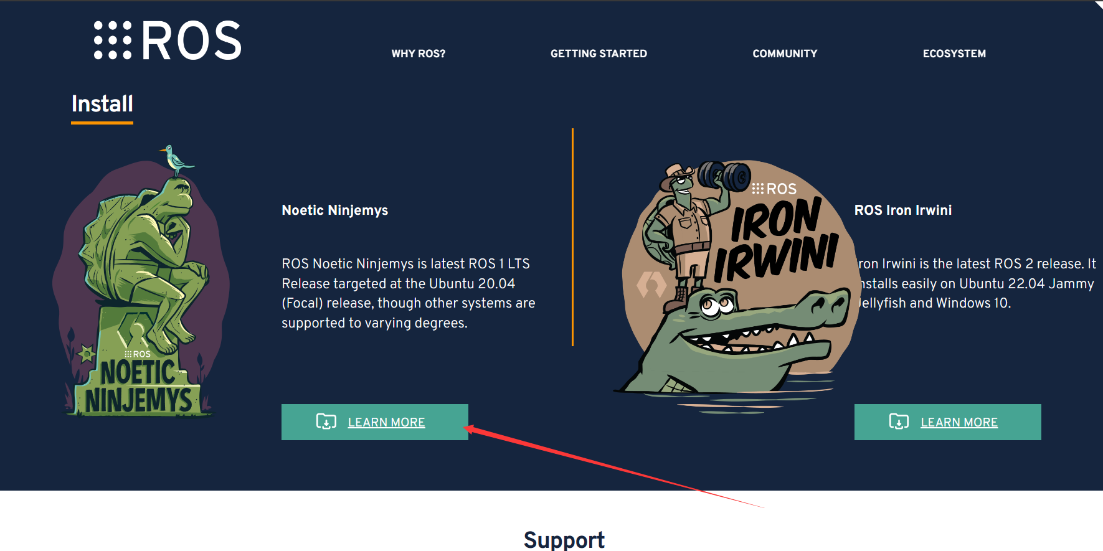This screenshot has height=551, width=1103.
Task: Select the Noetic Ninjemys title text
Action: [334, 210]
